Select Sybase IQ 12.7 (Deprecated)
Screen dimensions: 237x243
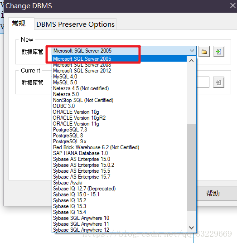pos(119,189)
